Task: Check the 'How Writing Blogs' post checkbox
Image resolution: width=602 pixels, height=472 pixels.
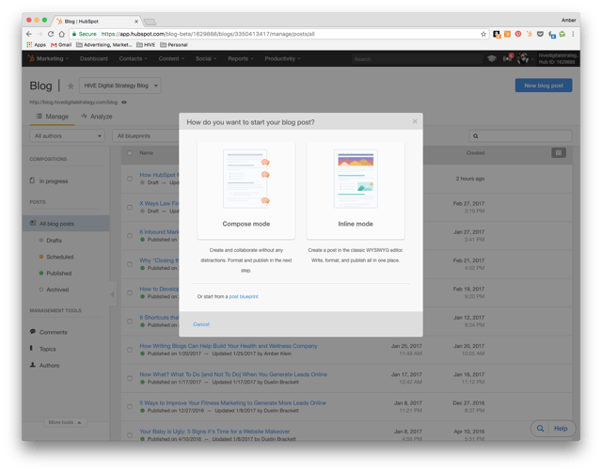Action: [130, 350]
